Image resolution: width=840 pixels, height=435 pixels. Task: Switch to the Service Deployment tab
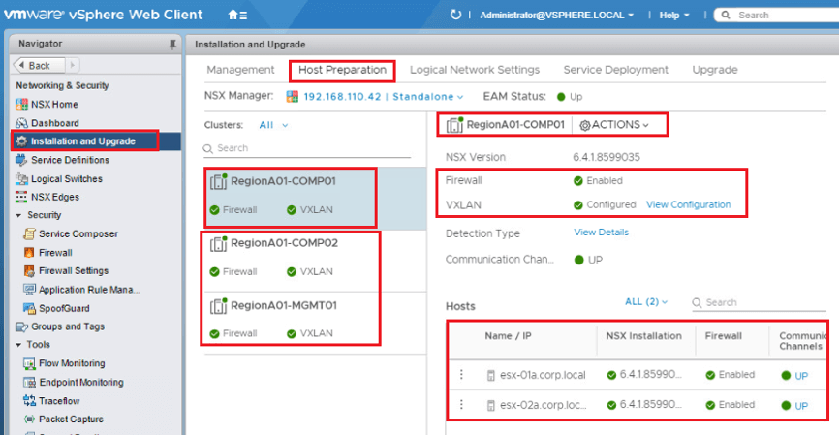[615, 70]
